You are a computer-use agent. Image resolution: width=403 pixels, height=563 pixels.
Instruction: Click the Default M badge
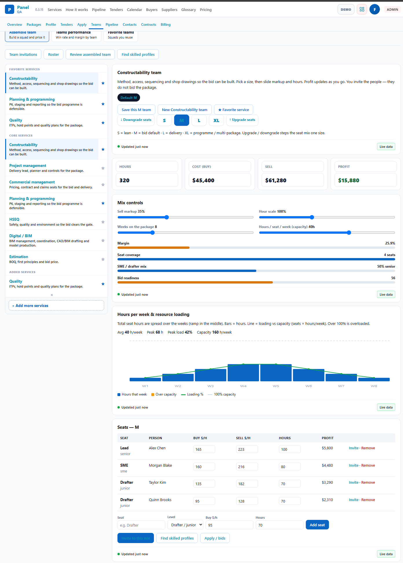pos(129,97)
